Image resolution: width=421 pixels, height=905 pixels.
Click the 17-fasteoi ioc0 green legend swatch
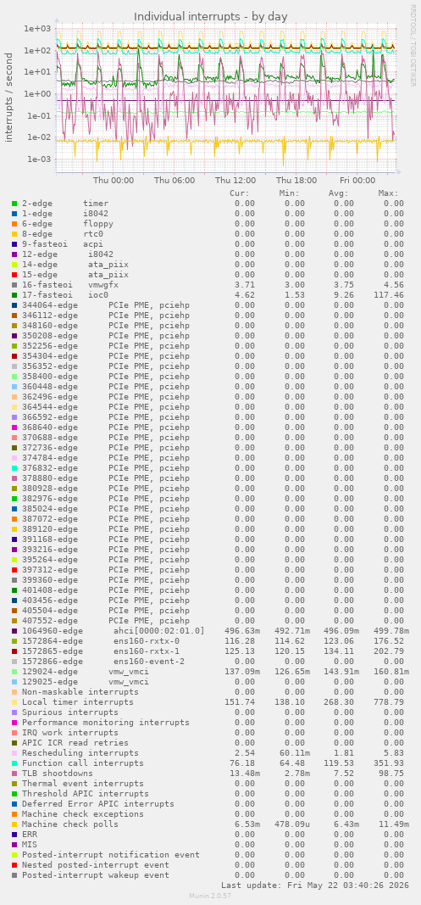point(14,295)
